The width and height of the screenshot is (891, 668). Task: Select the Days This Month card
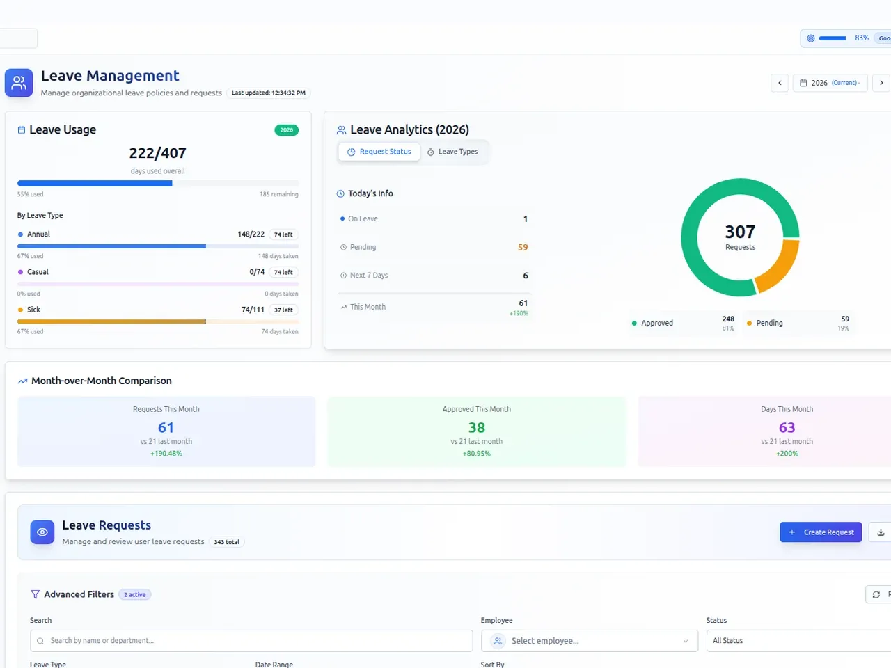pyautogui.click(x=765, y=431)
